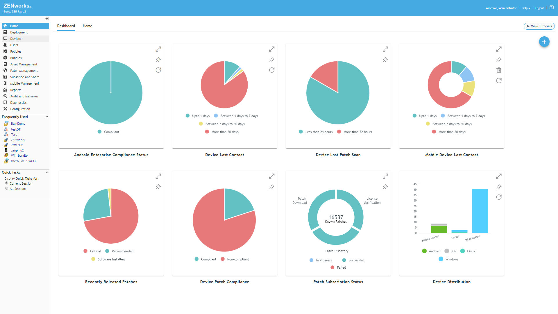Open the Mobile Management section
This screenshot has height=314, width=558.
(24, 83)
